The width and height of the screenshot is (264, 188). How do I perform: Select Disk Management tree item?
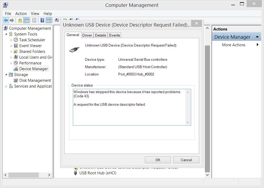click(x=35, y=80)
